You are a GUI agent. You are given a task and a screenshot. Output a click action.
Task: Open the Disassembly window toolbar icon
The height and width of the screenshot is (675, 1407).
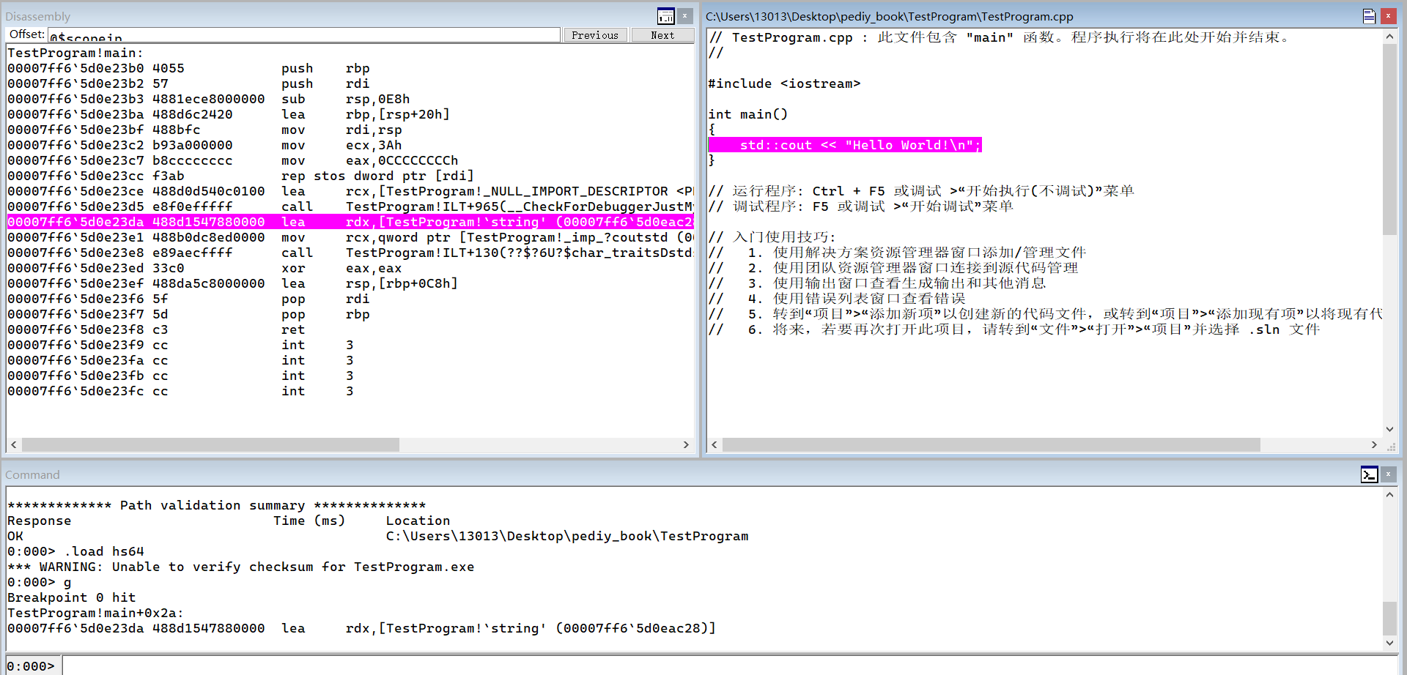pyautogui.click(x=665, y=16)
